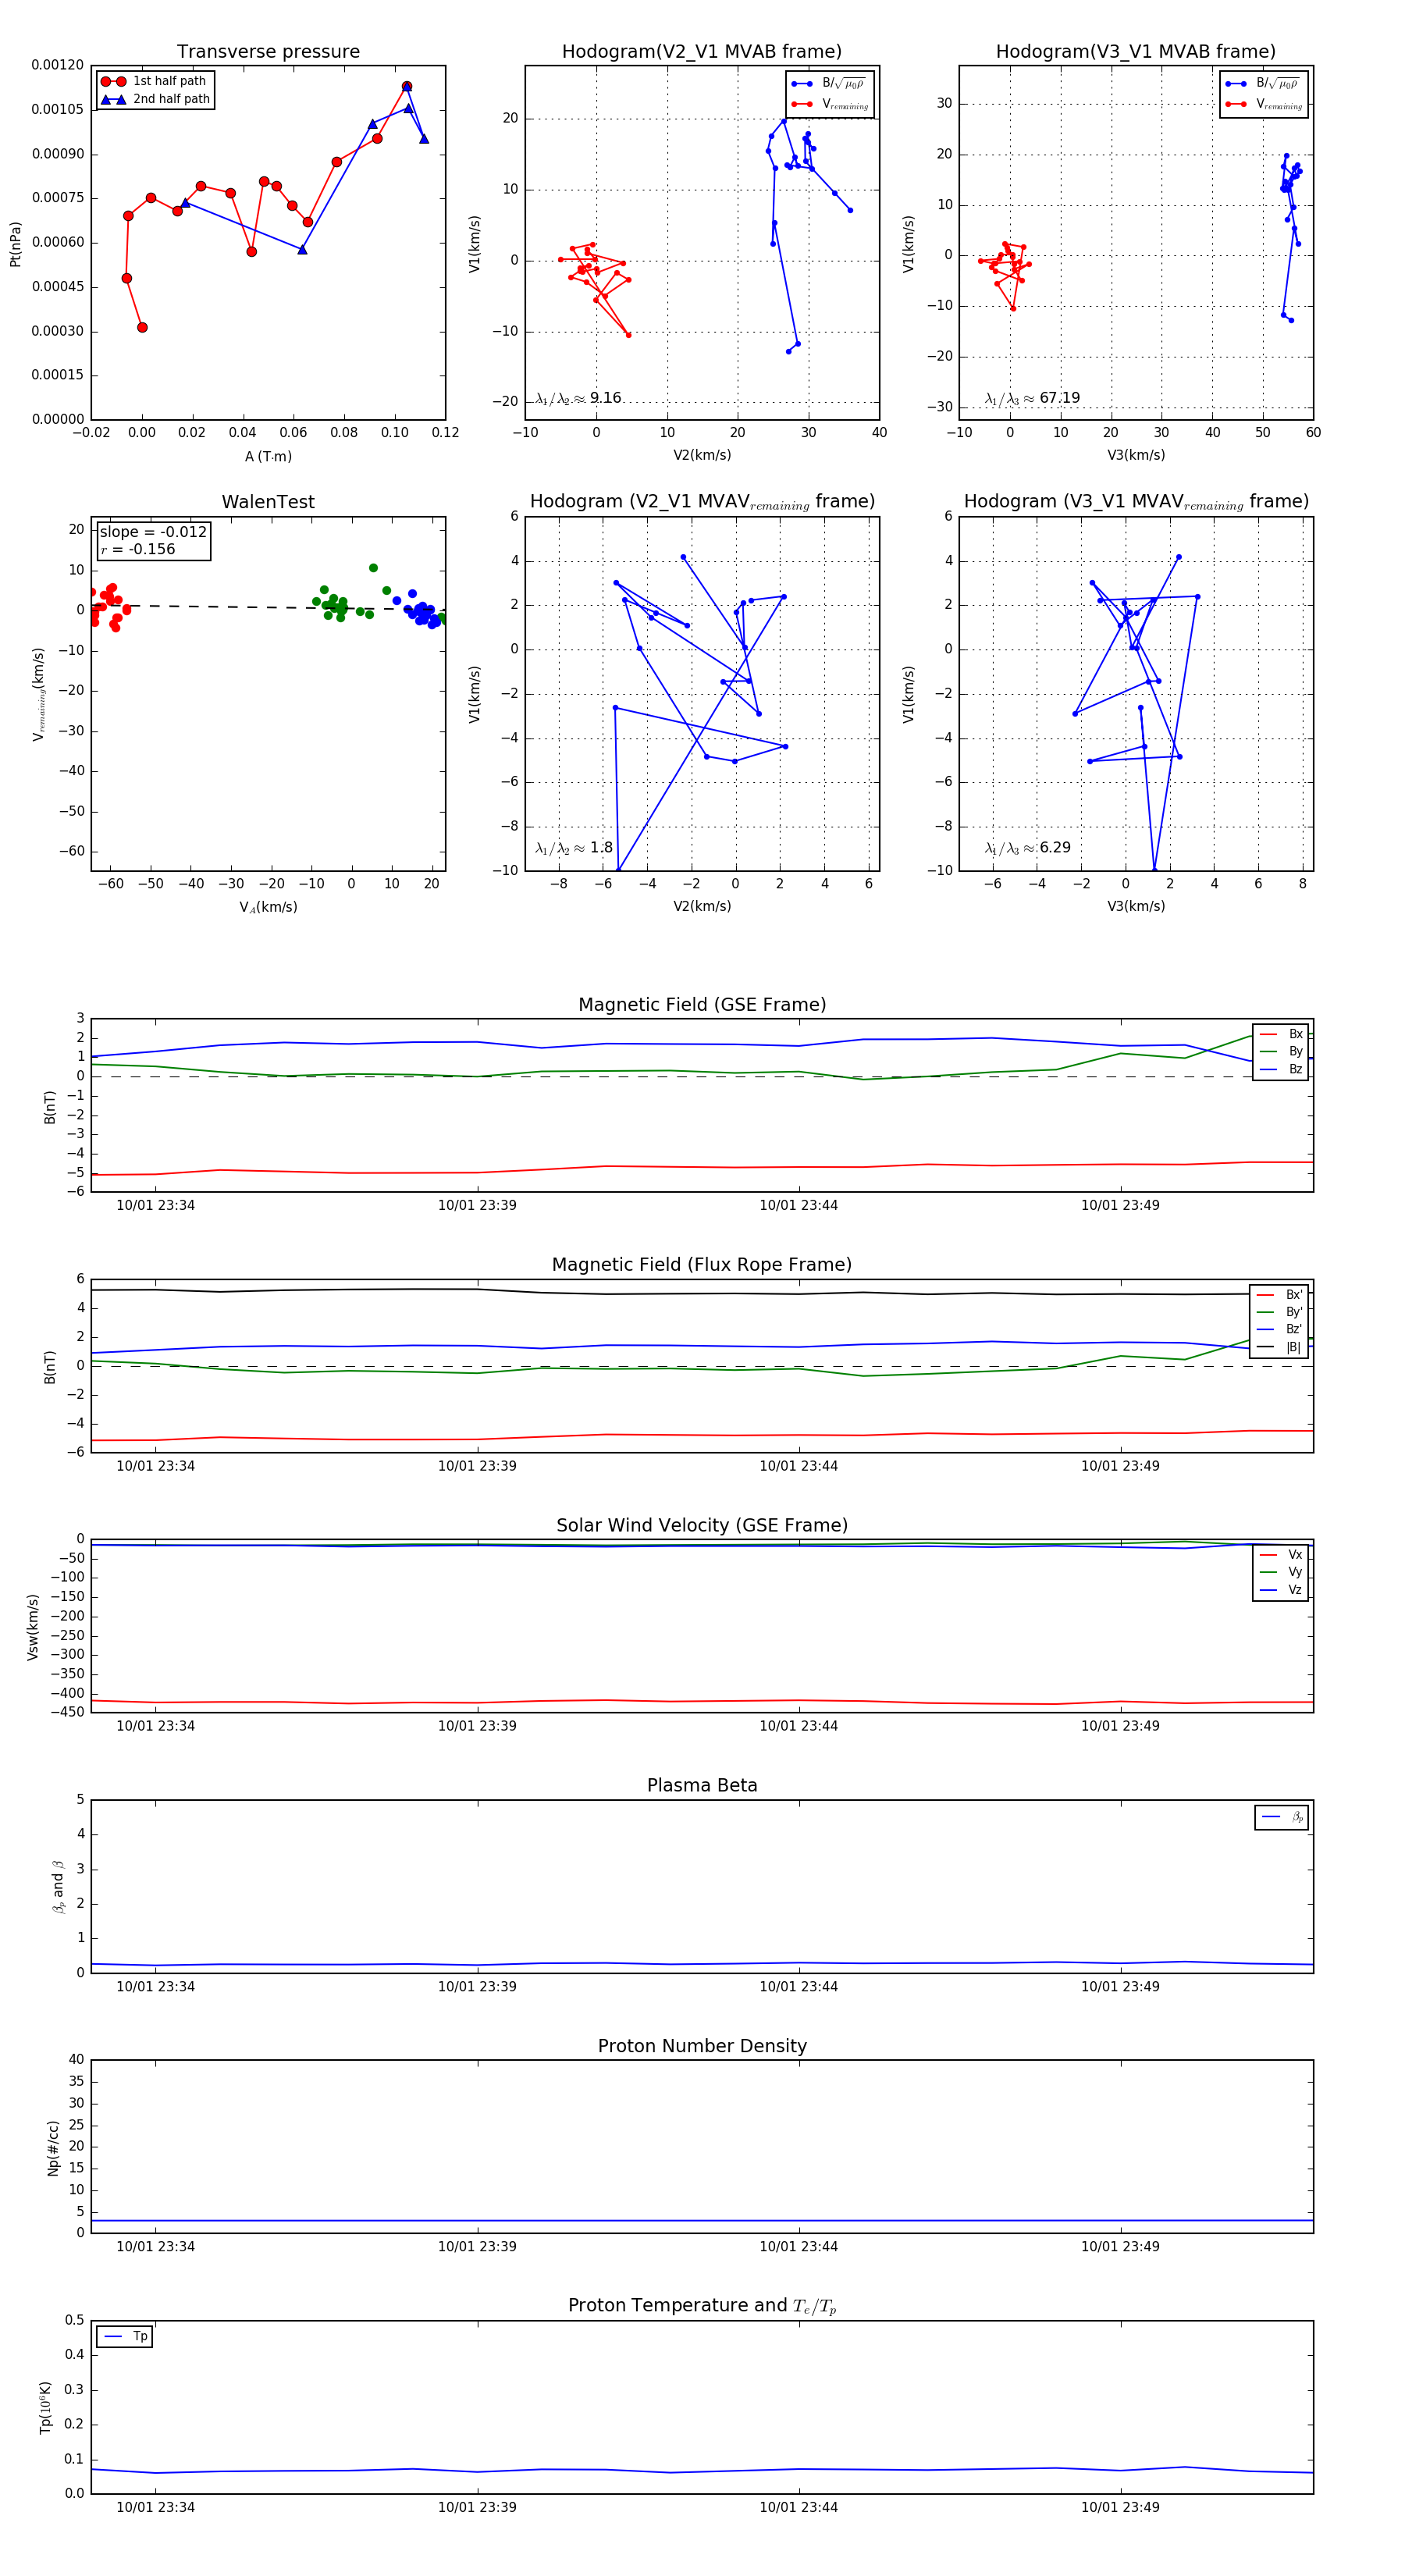Click the λ1/λ2 ≈ 9.16 annotation

[x=578, y=398]
